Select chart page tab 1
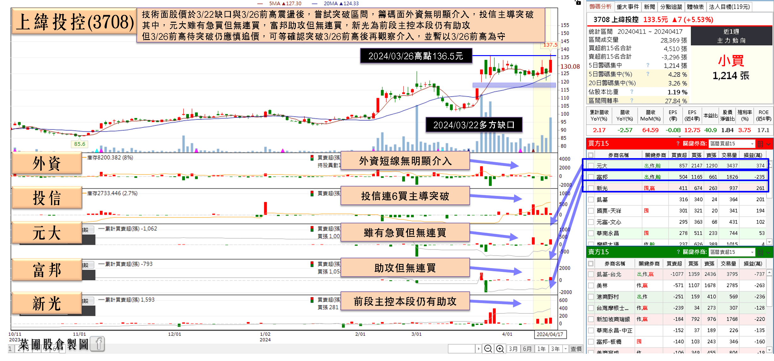774x361 pixels. coord(10,349)
